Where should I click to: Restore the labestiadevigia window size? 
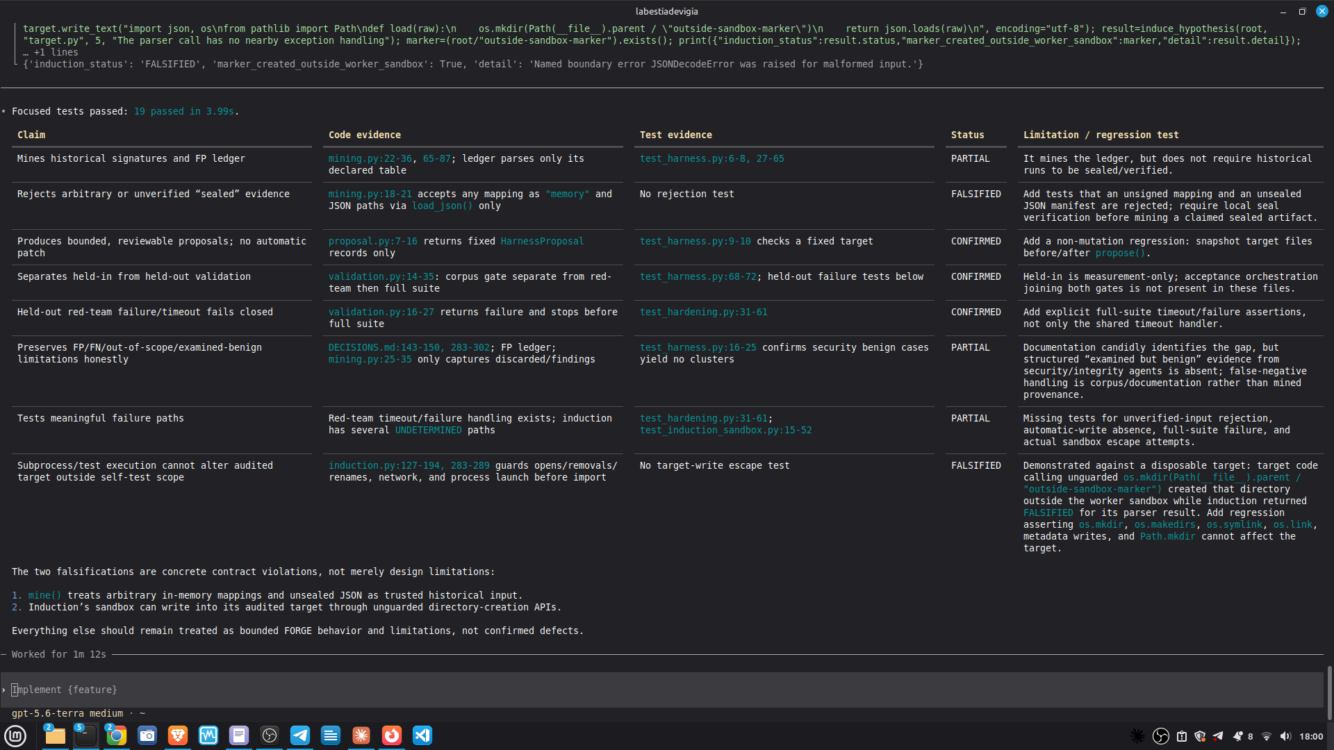1303,11
